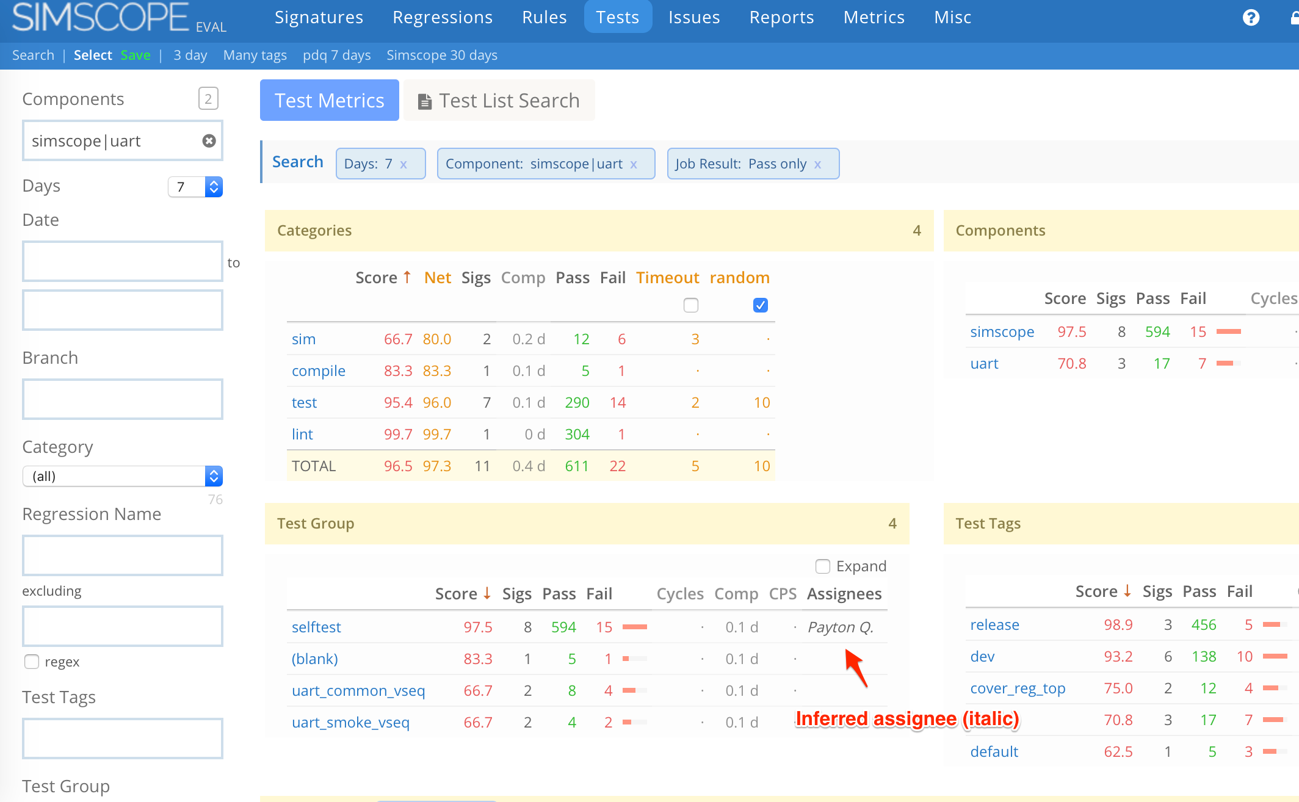Click the Regression Name input field
This screenshot has width=1299, height=802.
click(x=123, y=555)
